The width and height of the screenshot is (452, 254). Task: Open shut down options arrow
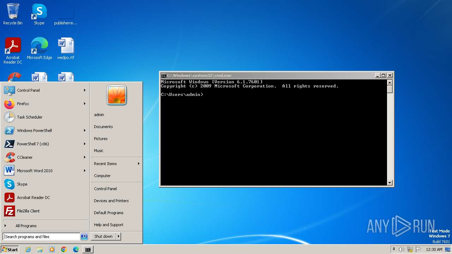119,237
